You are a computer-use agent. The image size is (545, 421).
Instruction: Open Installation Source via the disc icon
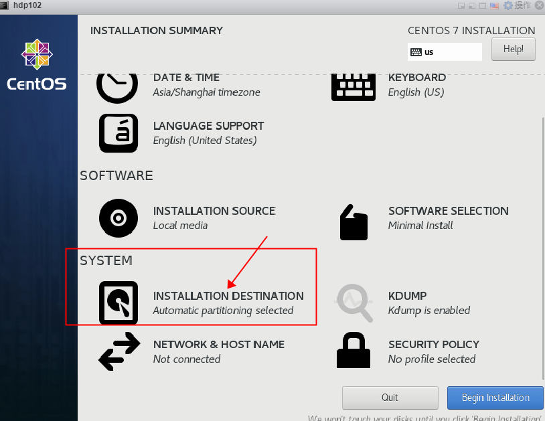tap(119, 218)
